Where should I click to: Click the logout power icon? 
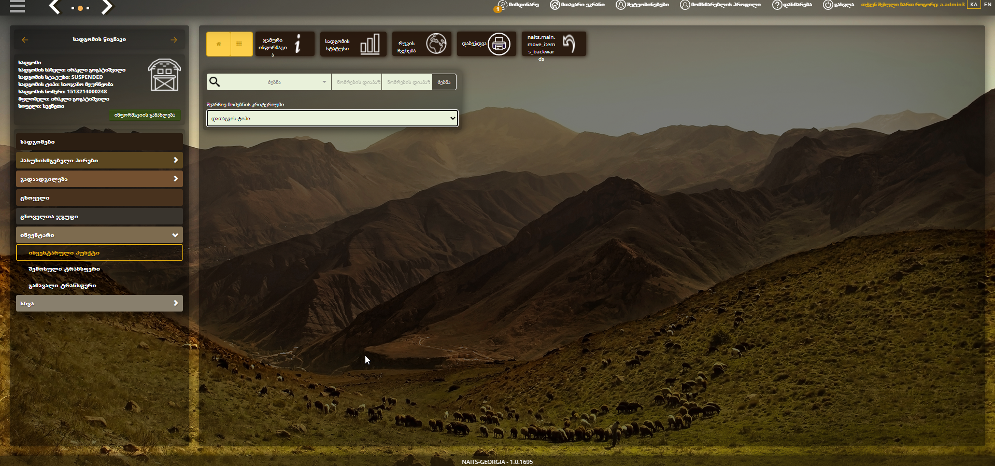click(828, 5)
